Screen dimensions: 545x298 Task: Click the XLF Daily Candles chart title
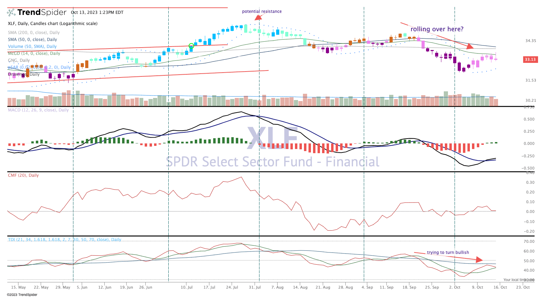tap(53, 24)
